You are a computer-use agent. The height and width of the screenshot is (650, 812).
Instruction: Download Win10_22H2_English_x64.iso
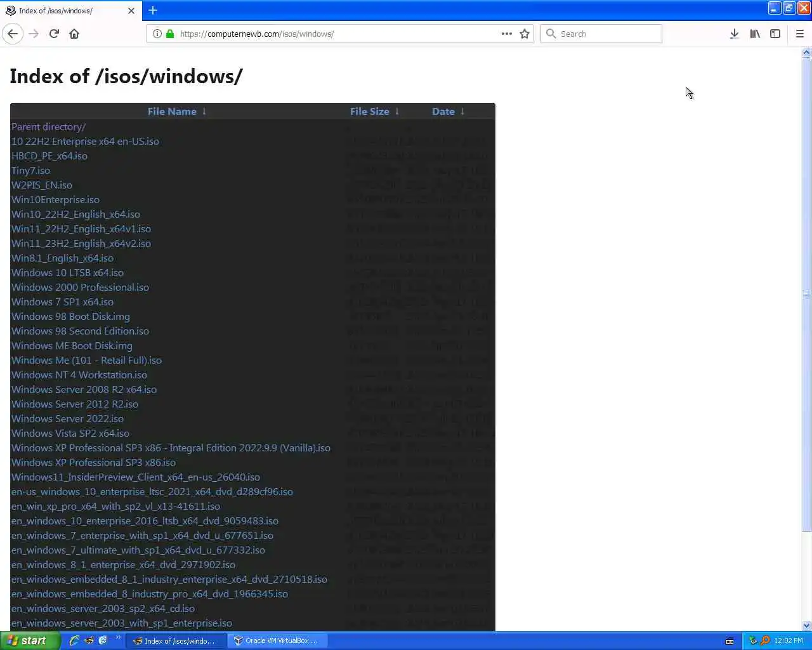pos(75,214)
